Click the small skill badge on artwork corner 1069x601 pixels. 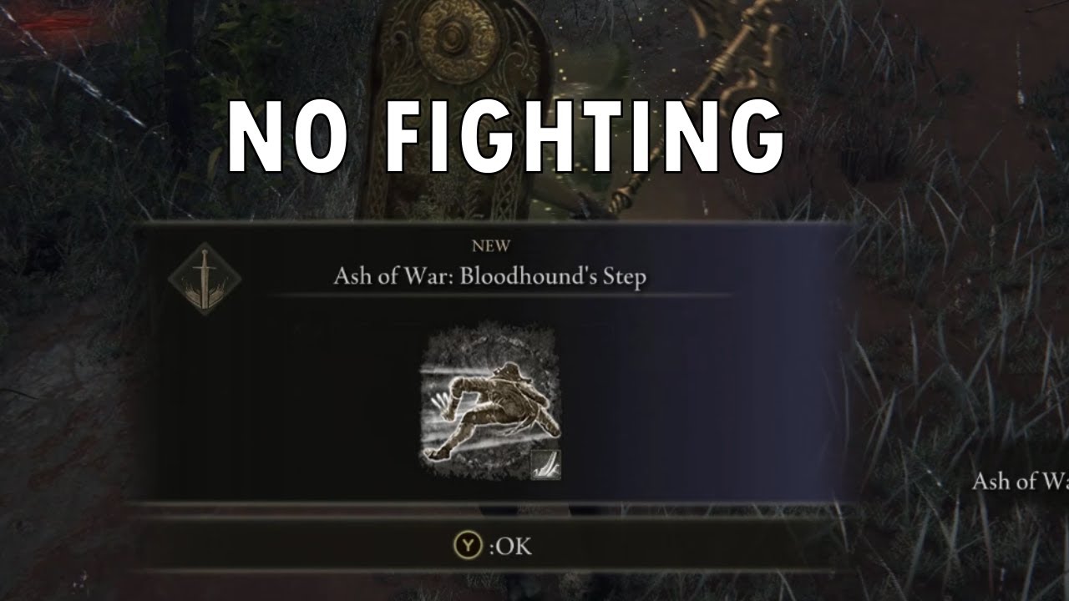point(545,465)
